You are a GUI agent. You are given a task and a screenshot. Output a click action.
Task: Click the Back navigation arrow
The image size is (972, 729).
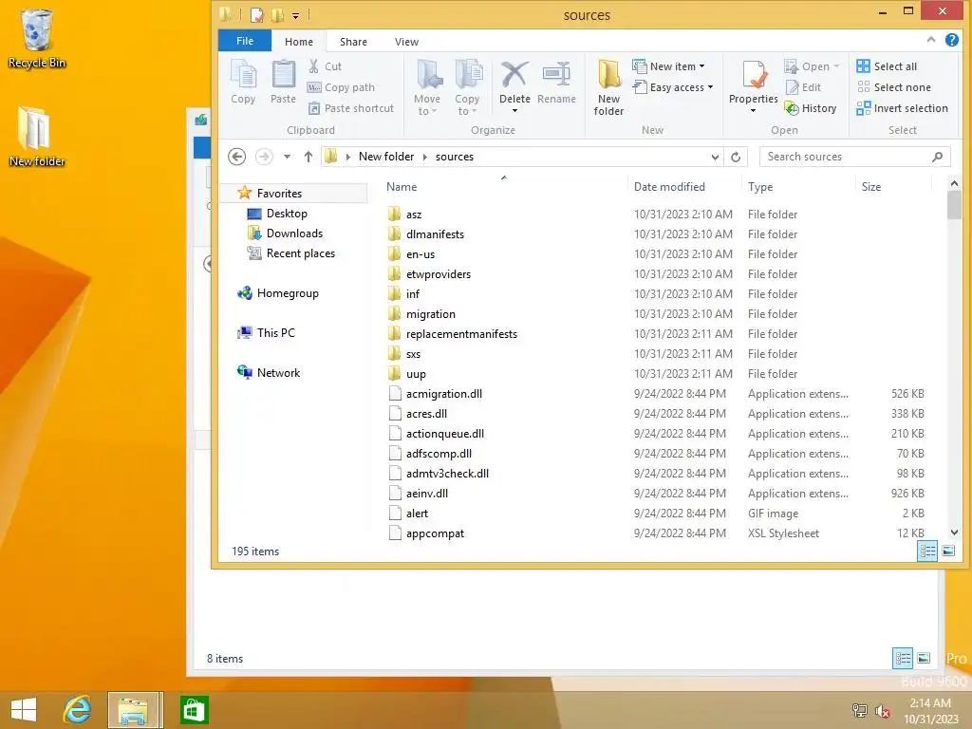pyautogui.click(x=236, y=157)
